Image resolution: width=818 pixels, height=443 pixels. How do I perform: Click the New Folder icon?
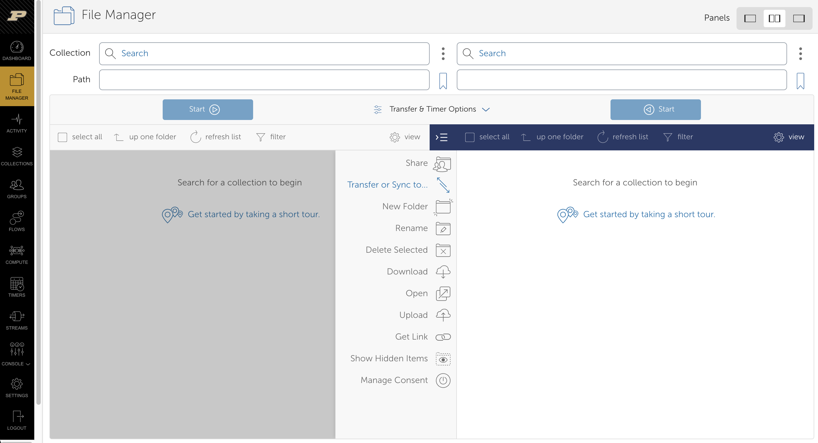[443, 207]
